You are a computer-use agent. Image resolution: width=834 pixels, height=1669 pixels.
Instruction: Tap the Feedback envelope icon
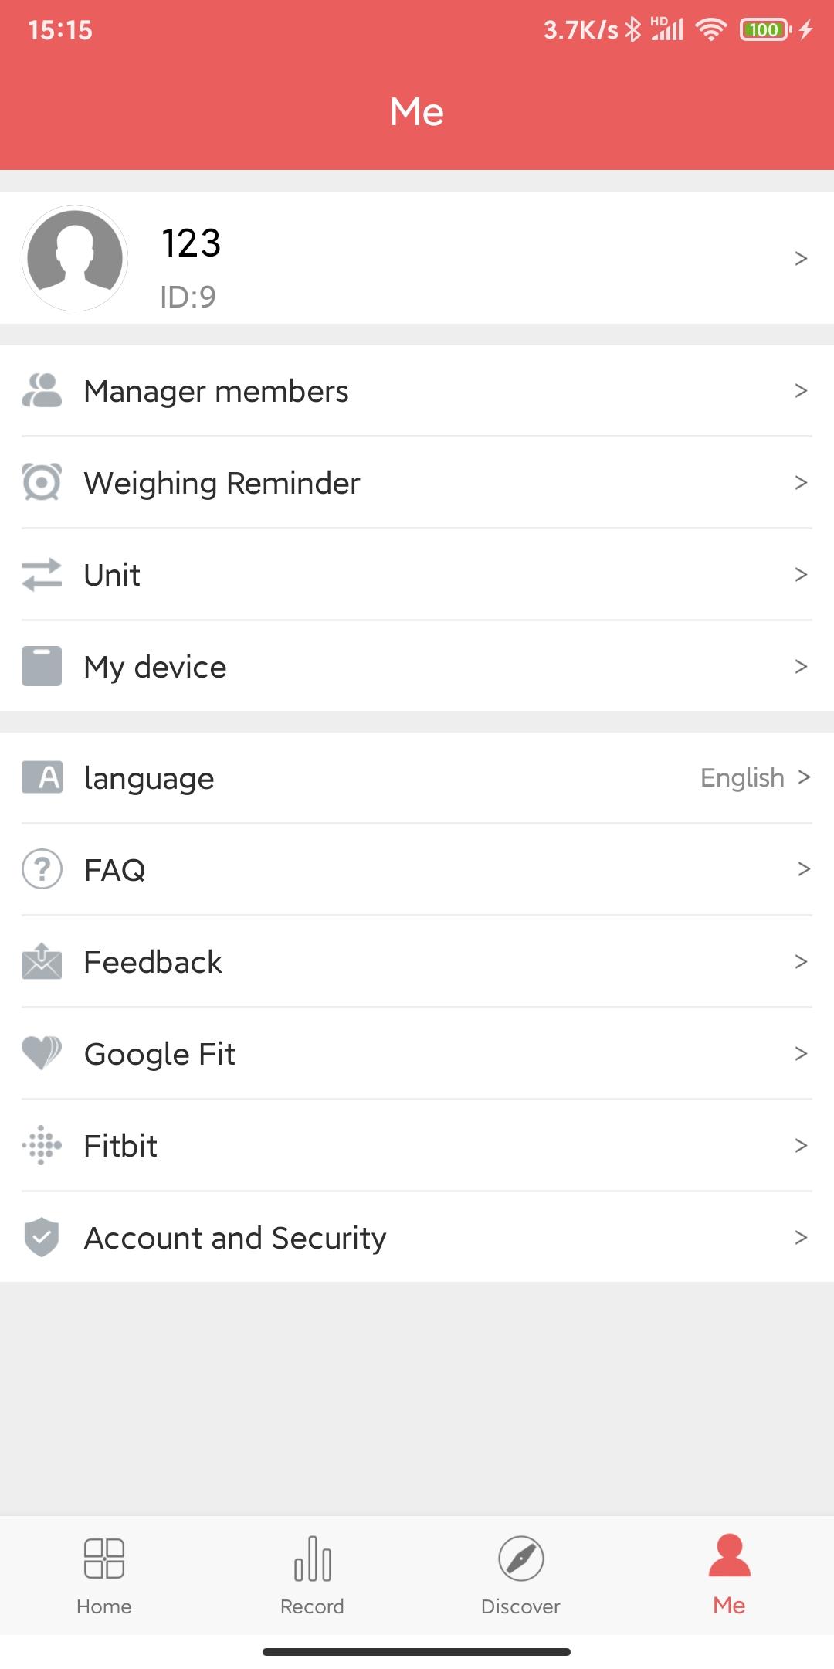pos(42,961)
